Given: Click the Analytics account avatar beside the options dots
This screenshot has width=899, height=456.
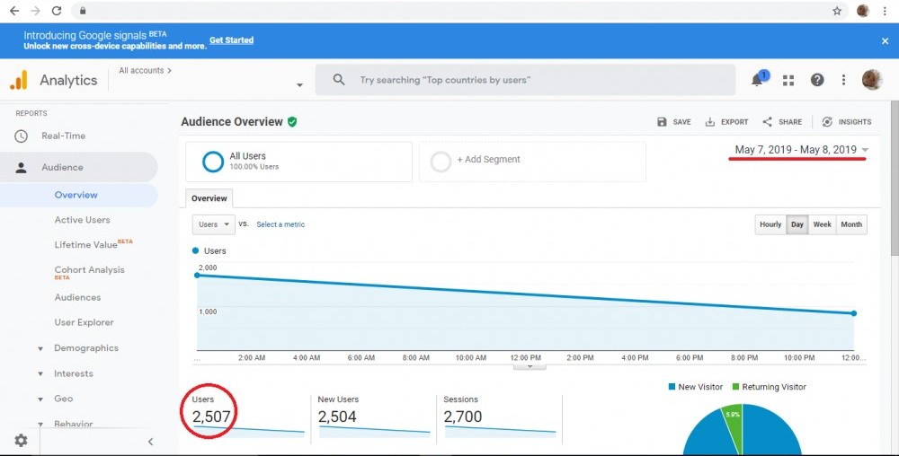Looking at the screenshot, I should click(872, 80).
